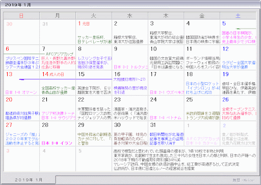
Task: Select the 2019年 1月 tab at bottom
Action: point(29,180)
